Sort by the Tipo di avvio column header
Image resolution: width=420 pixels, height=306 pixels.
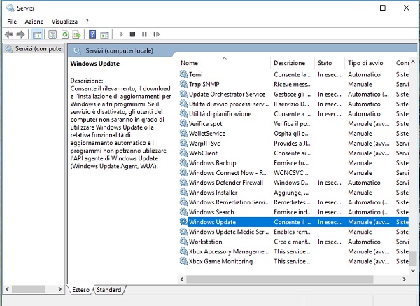[x=368, y=63]
